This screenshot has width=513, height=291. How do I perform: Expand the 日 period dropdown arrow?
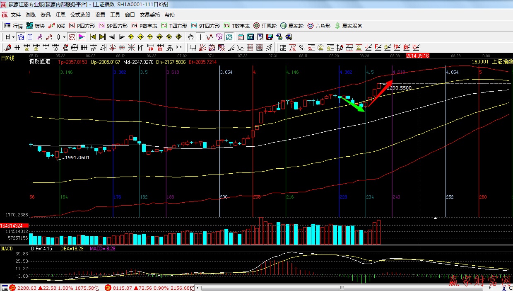pyautogui.click(x=13, y=37)
